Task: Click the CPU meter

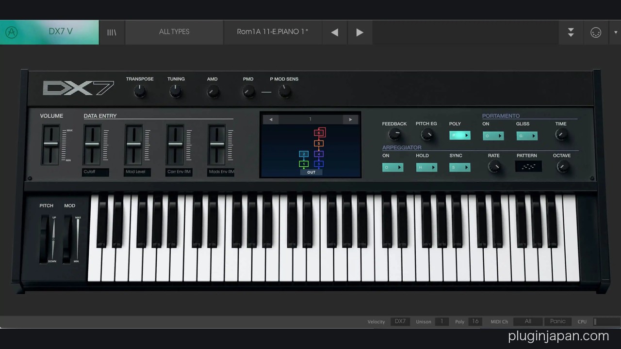Action: point(606,321)
